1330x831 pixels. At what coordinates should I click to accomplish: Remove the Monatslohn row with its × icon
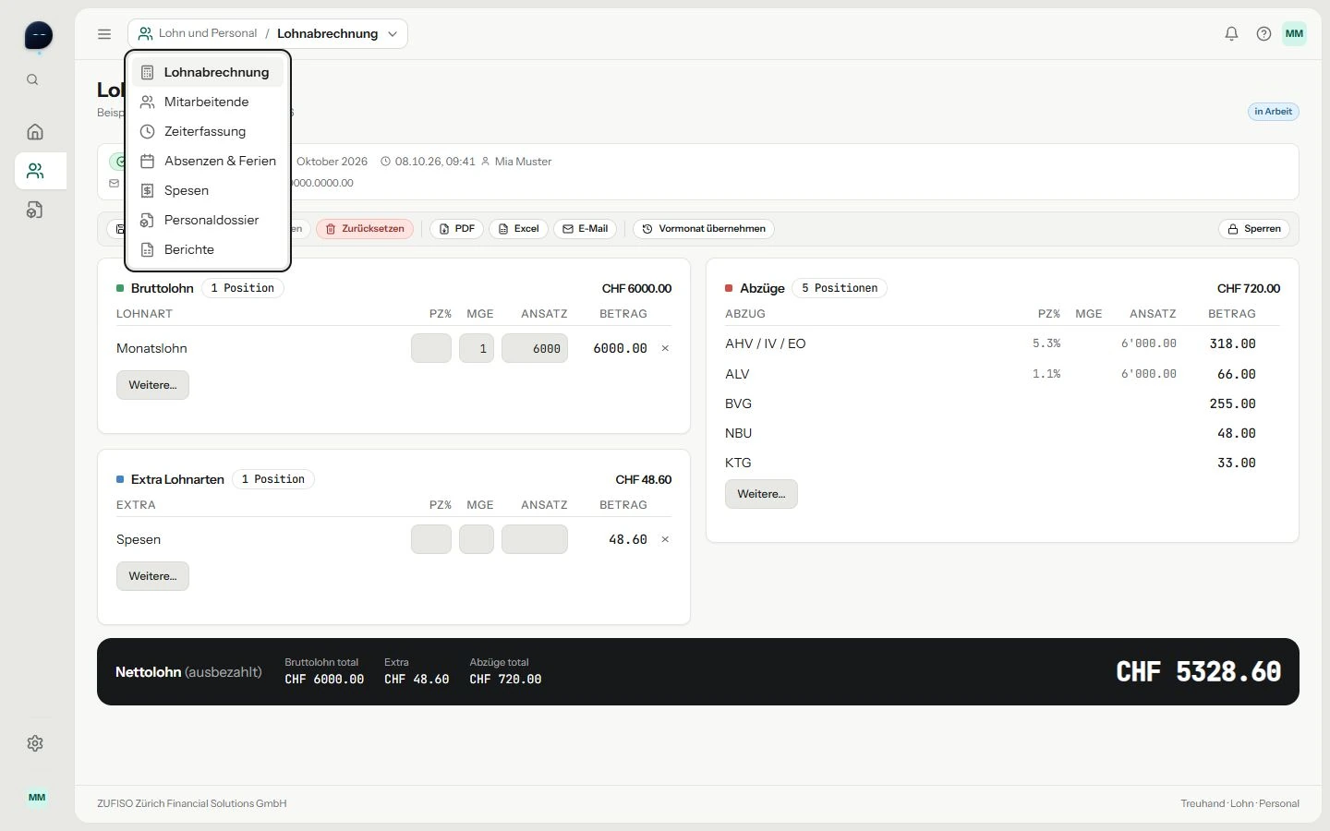click(x=665, y=348)
